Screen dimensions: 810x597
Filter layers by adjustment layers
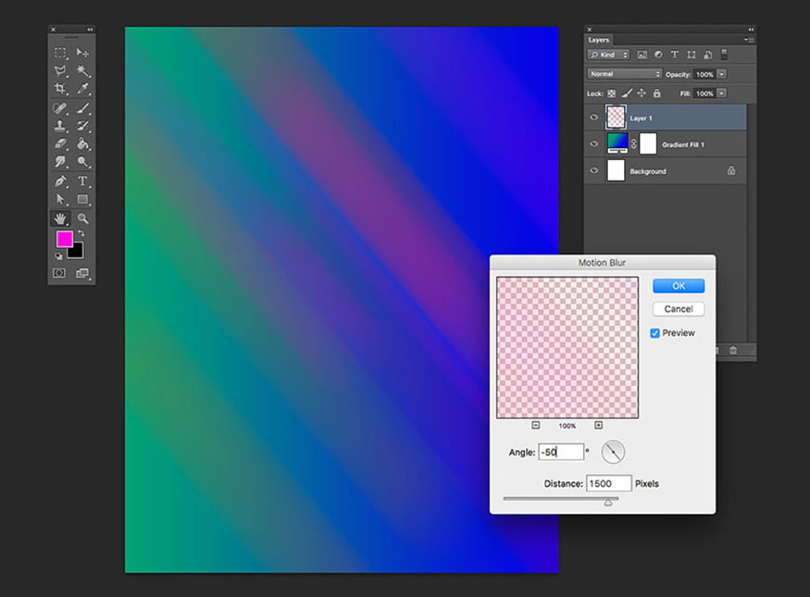(658, 55)
